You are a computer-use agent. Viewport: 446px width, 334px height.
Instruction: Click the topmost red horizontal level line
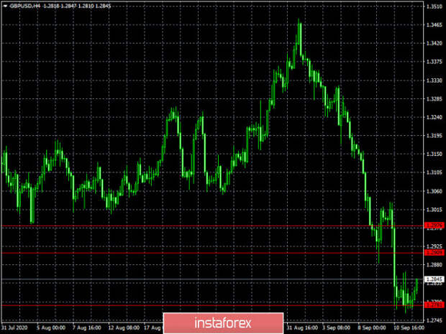coord(212,226)
